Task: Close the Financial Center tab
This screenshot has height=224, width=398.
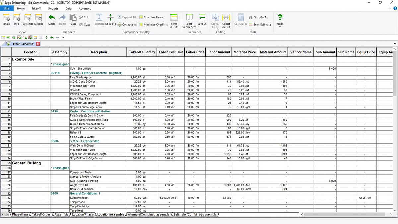Action: [x=38, y=44]
